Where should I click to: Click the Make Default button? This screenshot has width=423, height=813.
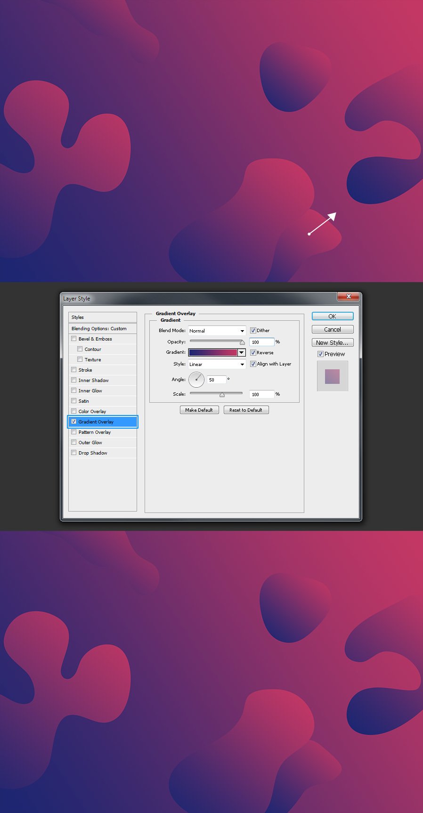tap(199, 410)
